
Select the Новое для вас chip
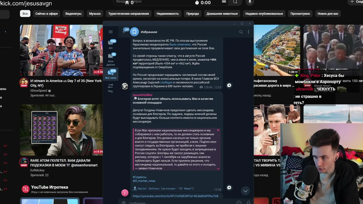[x=328, y=14]
